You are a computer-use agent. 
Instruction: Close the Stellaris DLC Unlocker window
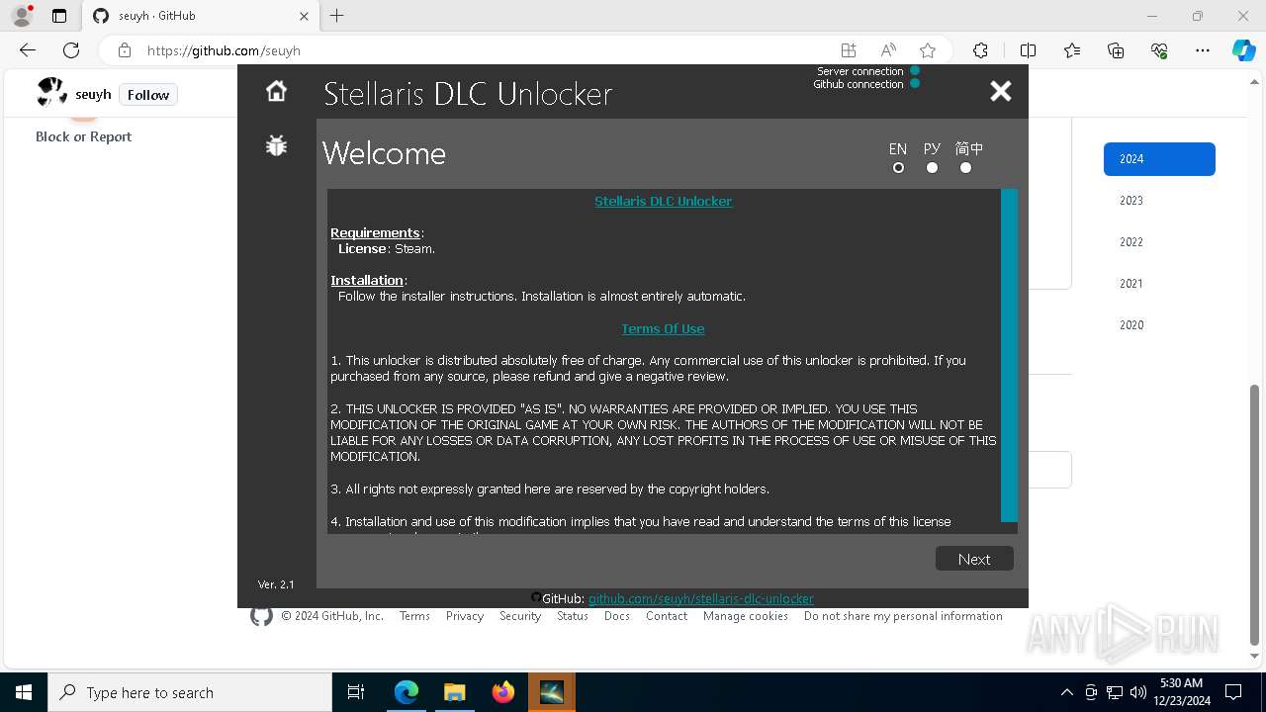(1001, 91)
